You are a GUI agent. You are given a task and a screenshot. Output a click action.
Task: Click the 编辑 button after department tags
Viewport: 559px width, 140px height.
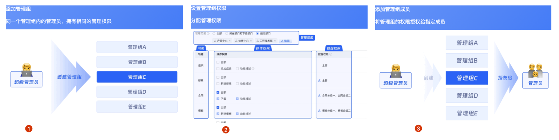(x=285, y=41)
